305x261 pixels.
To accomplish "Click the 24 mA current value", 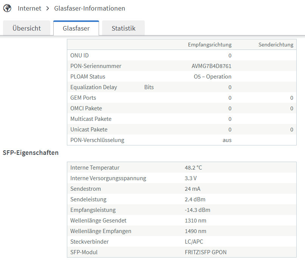I will [192, 189].
